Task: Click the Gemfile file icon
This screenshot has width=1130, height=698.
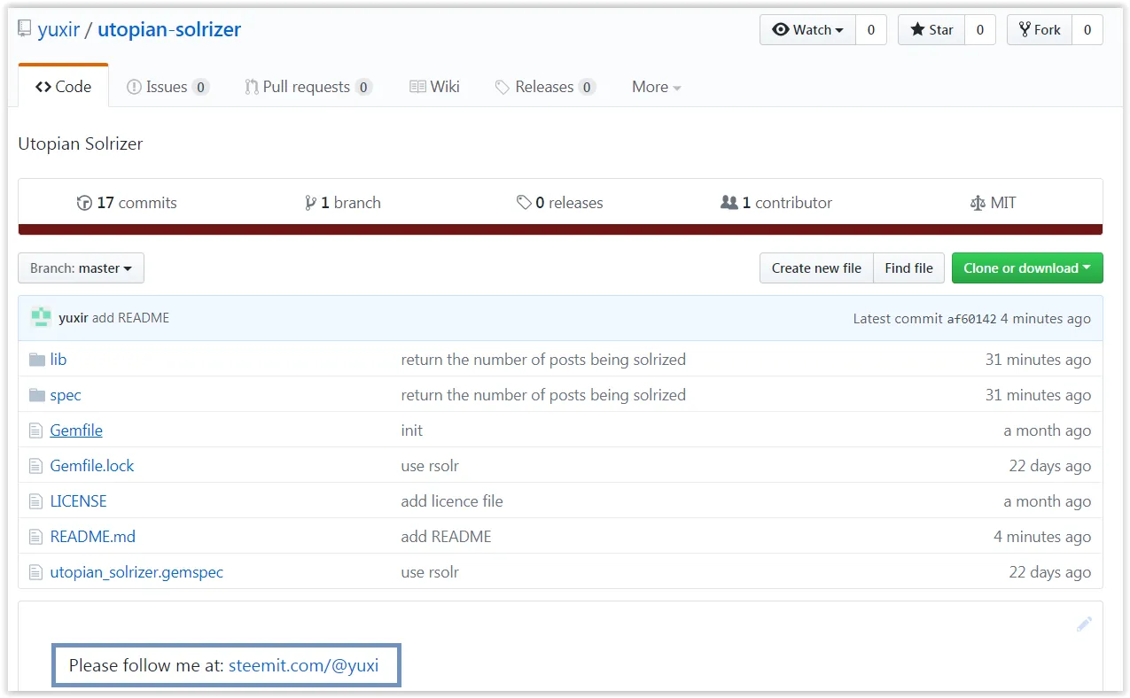Action: click(35, 430)
